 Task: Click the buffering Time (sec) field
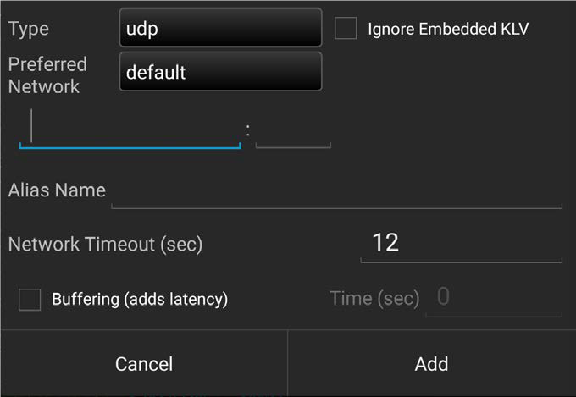pos(493,298)
